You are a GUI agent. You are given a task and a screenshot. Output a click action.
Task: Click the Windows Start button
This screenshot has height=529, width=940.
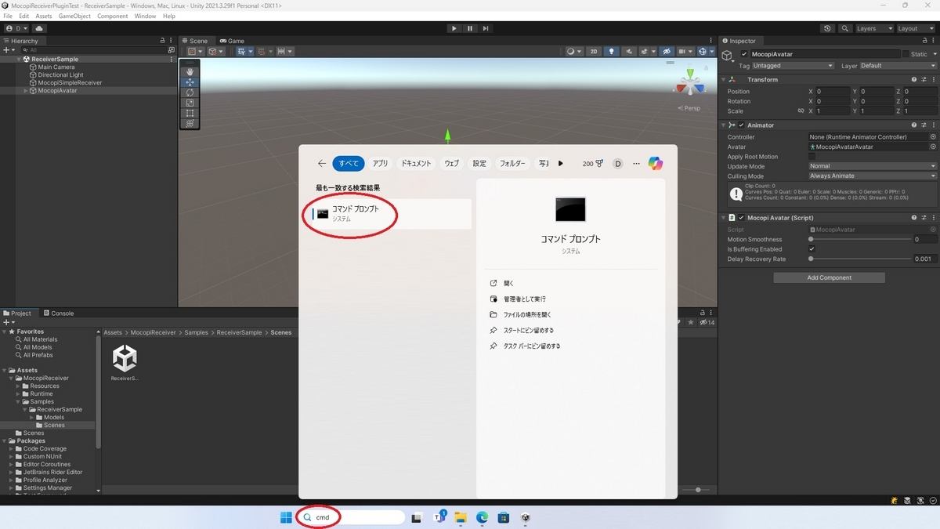pyautogui.click(x=286, y=517)
